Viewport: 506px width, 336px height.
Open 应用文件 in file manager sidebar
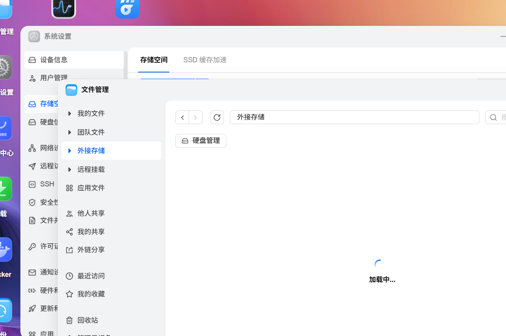click(111, 188)
